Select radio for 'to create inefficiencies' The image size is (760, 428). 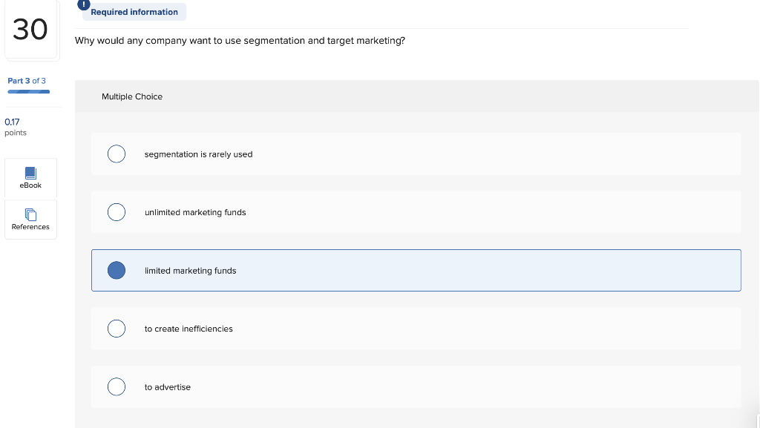point(117,329)
